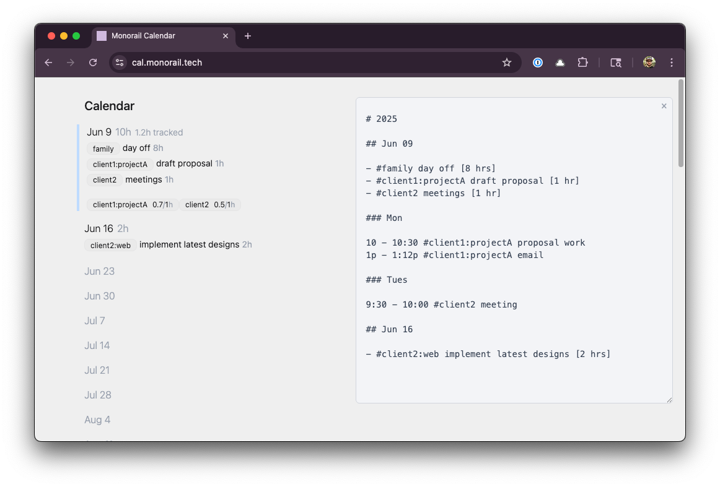Click the browser forward arrow
This screenshot has height=487, width=720.
point(70,62)
